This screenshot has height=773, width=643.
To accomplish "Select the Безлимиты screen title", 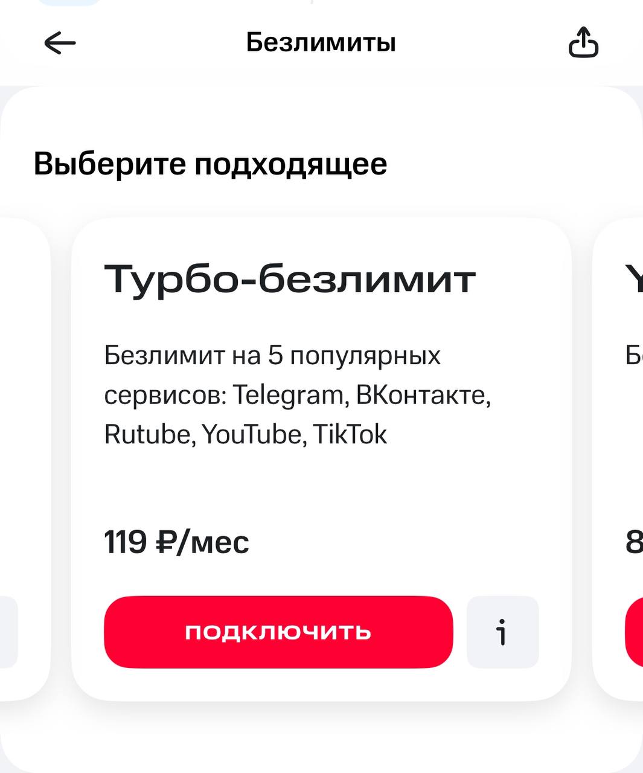I will tap(321, 42).
